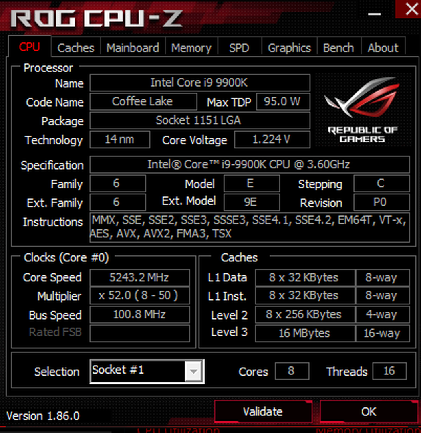The height and width of the screenshot is (433, 421).
Task: Show the Graphics tab
Action: [x=289, y=48]
